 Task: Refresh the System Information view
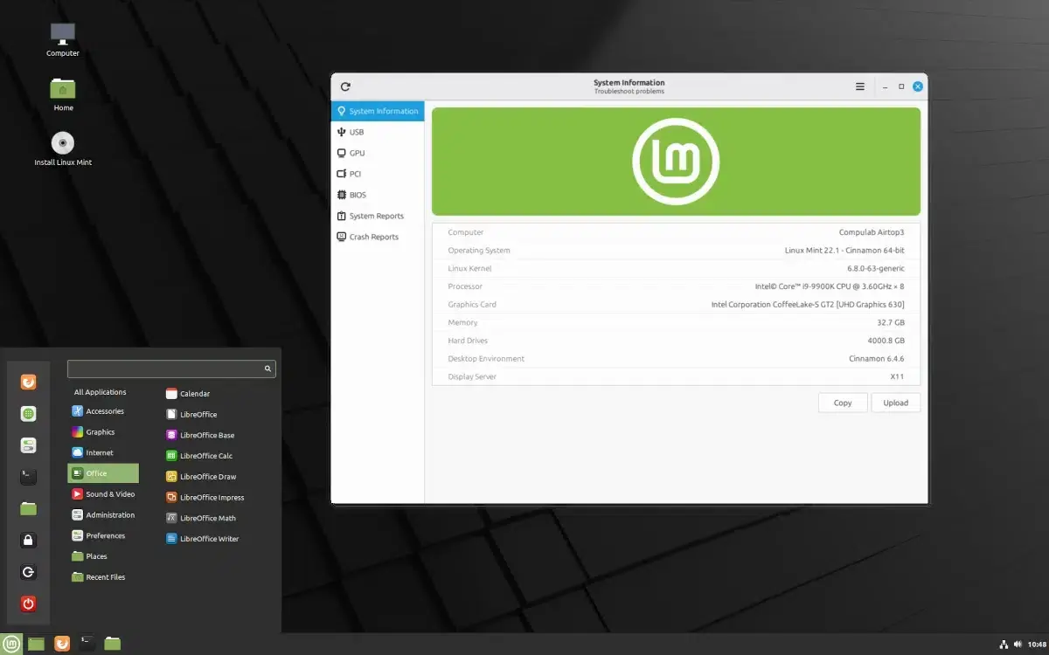(345, 86)
